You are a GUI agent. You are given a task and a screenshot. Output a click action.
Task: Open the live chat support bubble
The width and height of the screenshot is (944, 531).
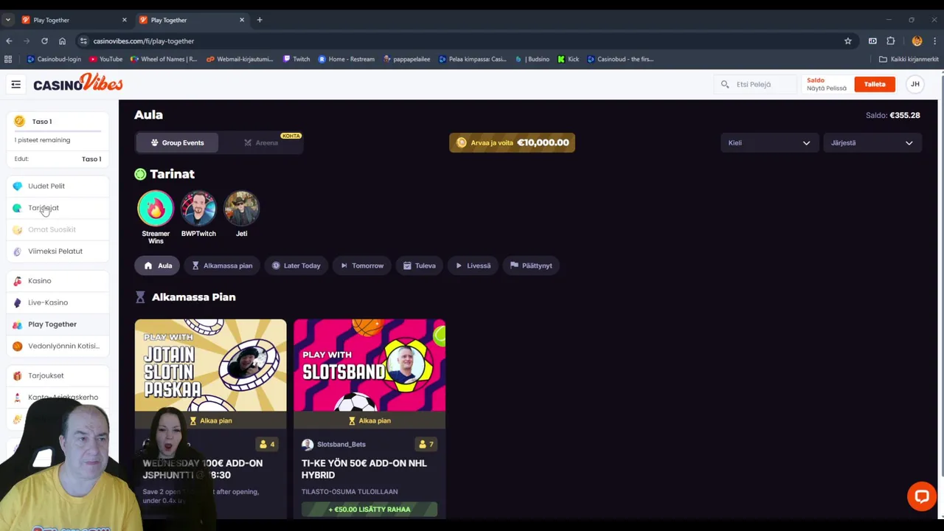pyautogui.click(x=921, y=496)
